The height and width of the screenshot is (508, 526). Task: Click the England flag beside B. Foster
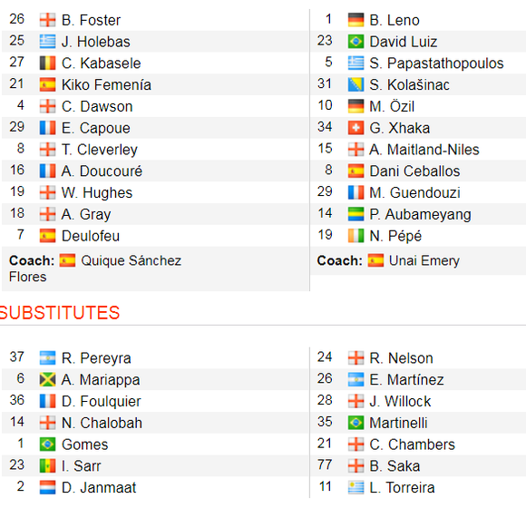tap(47, 20)
